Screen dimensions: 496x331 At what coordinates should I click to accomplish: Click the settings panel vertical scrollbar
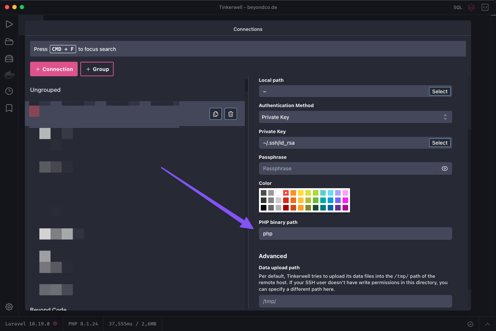(x=469, y=208)
